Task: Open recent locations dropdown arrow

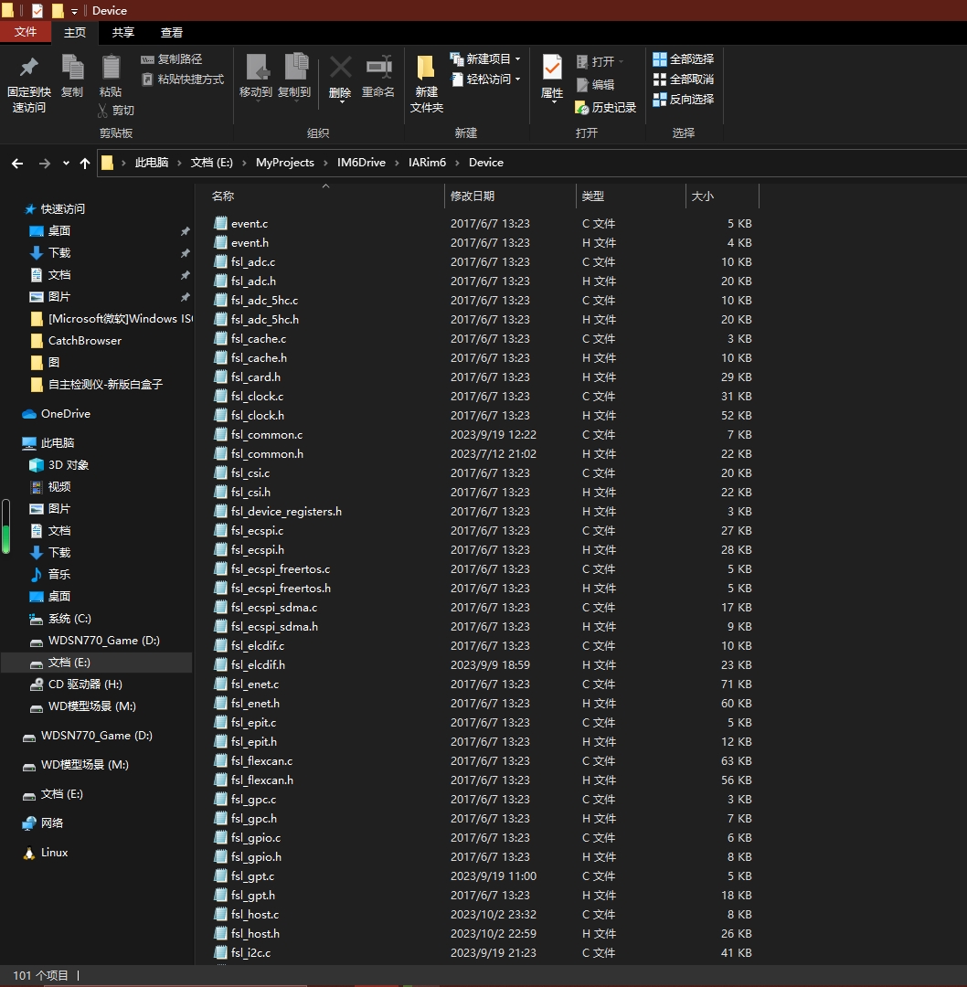Action: (66, 164)
